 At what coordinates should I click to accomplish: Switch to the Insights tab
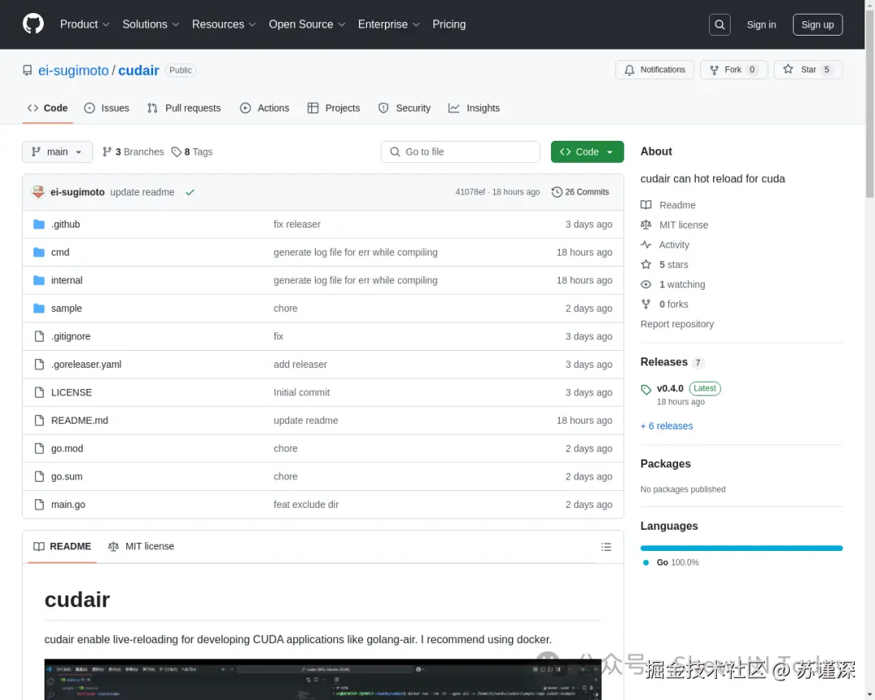[x=474, y=109]
